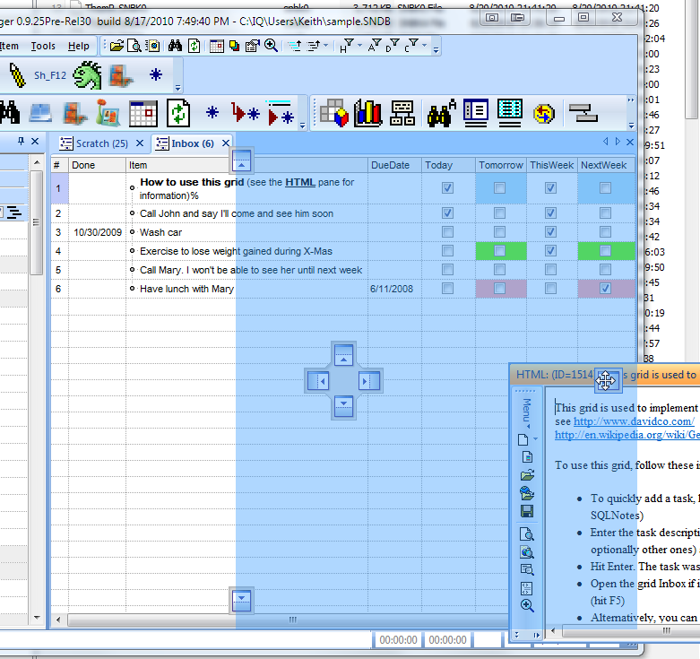This screenshot has height=659, width=700.
Task: Click the zoom-in magnifier icon in top toolbar
Action: pyautogui.click(x=271, y=46)
